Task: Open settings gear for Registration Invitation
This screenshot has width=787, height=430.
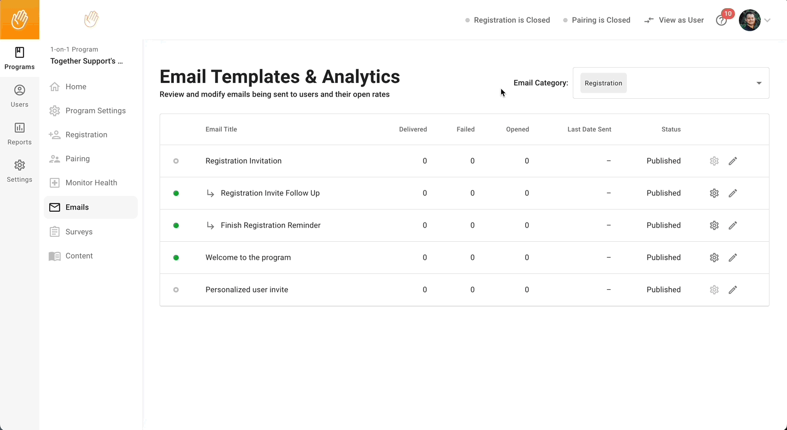Action: [x=714, y=161]
